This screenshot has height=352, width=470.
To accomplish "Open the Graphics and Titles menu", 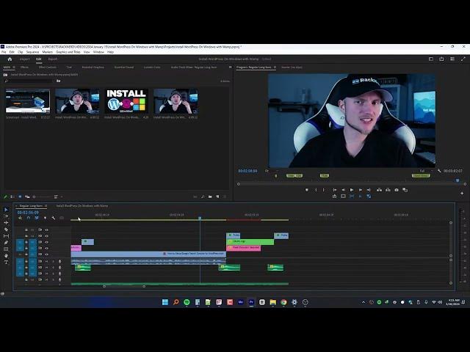I will pyautogui.click(x=68, y=52).
